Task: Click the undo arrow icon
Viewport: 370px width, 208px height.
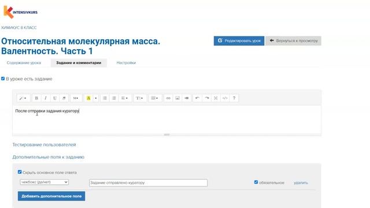Action: pos(198,98)
